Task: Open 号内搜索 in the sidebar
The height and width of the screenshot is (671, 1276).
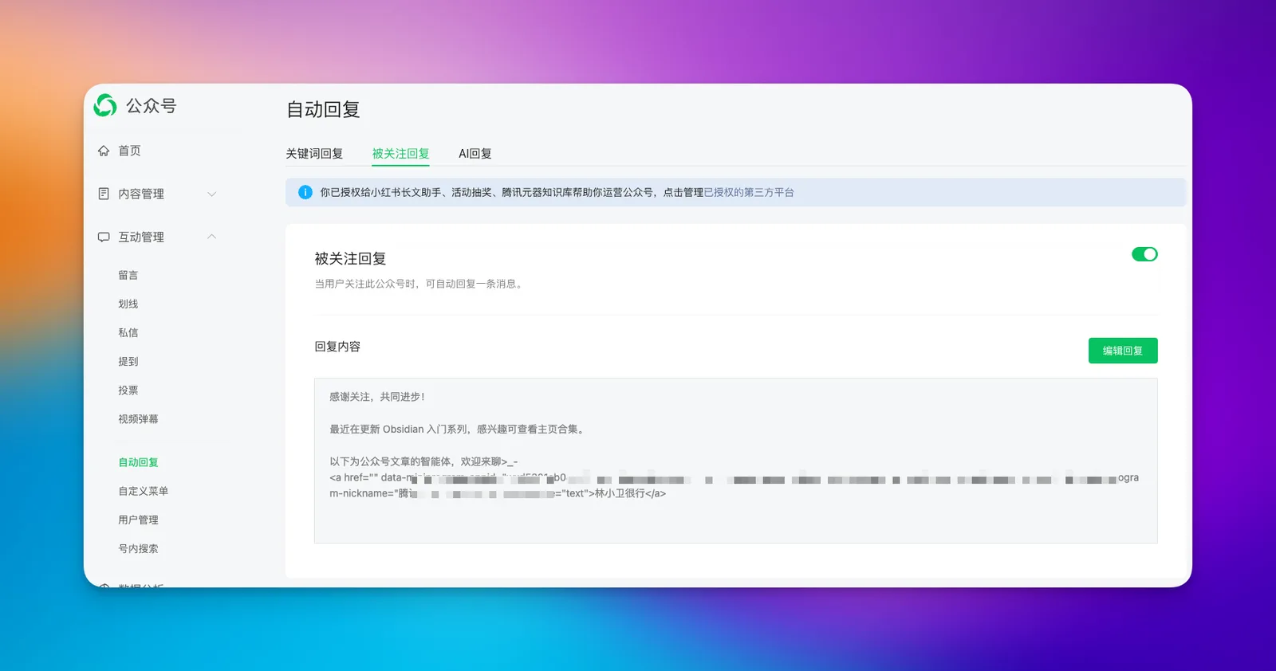Action: (x=138, y=548)
